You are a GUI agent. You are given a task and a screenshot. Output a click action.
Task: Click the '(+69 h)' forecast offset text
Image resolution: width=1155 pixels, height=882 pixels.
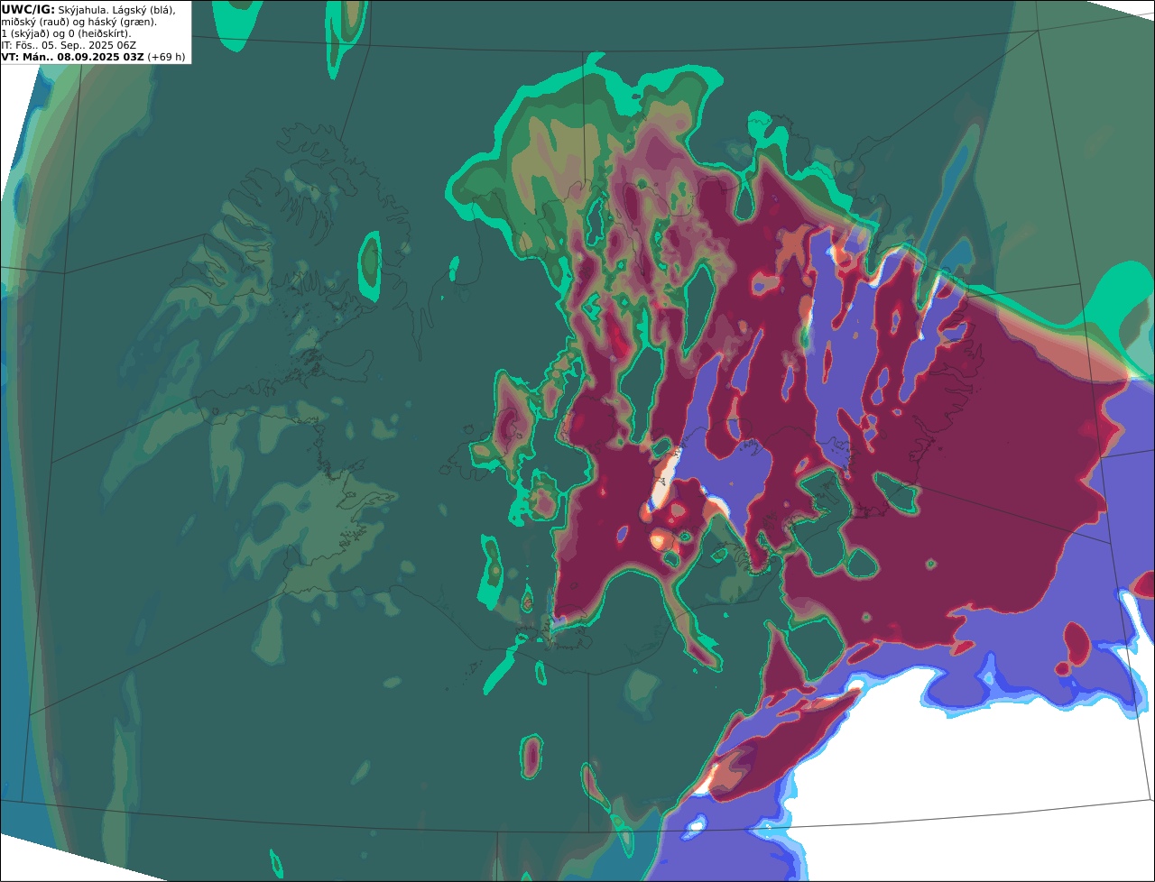[x=166, y=57]
